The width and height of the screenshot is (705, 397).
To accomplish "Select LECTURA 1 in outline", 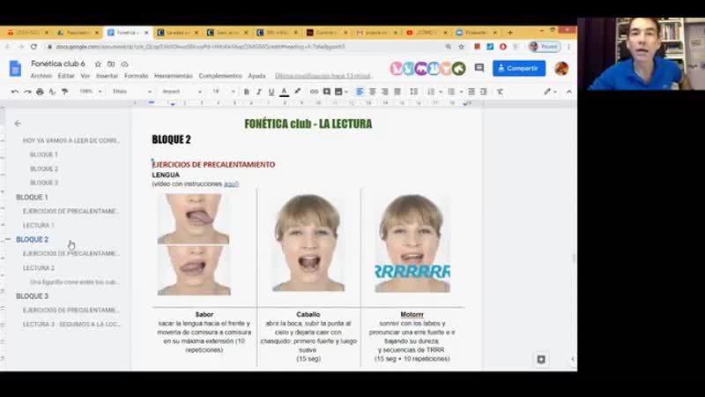I will (38, 225).
